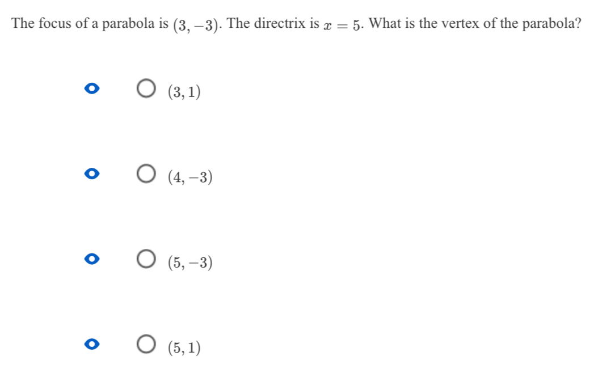Click the word "focus" in the question
This screenshot has width=594, height=369.
(x=55, y=23)
